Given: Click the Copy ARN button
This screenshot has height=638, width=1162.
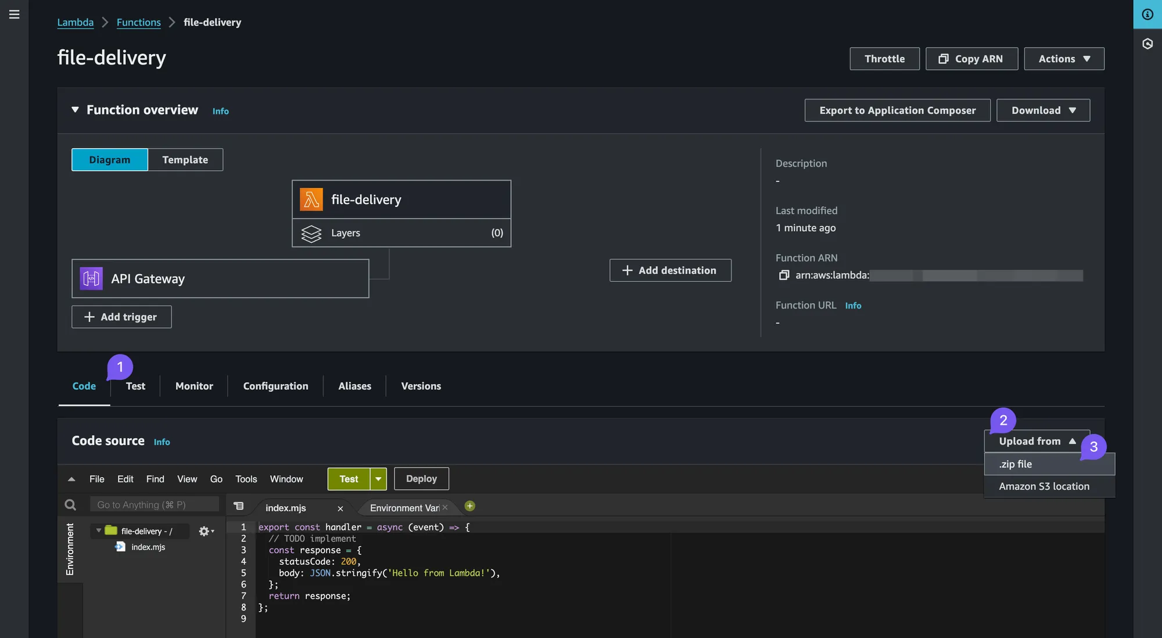Looking at the screenshot, I should tap(971, 59).
